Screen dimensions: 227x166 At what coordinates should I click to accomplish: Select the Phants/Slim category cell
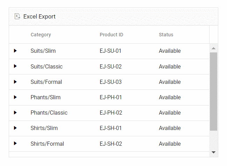coord(45,97)
